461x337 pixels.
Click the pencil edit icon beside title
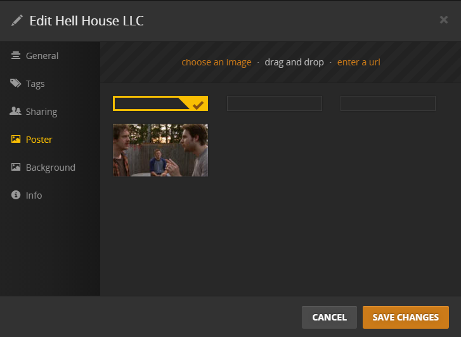[17, 20]
